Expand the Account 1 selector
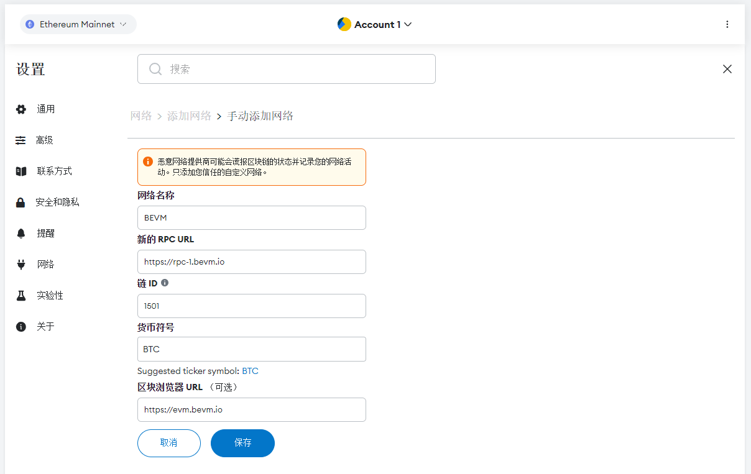 pos(375,24)
